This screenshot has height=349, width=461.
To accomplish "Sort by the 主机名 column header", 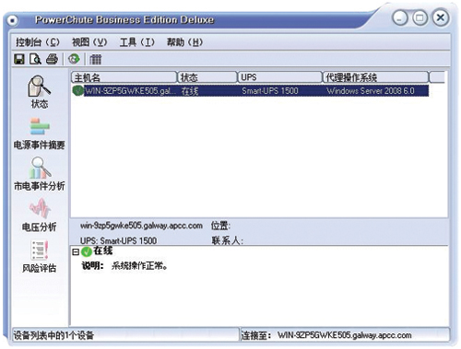I will click(124, 77).
